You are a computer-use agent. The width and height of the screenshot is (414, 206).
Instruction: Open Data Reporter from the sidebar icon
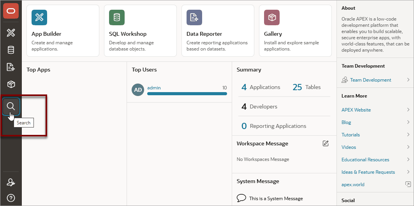point(11,67)
